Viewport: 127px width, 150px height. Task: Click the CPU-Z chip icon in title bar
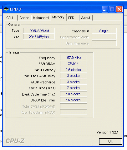coord(6,9)
